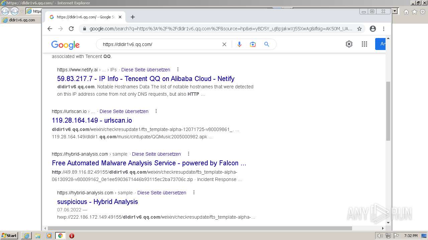The height and width of the screenshot is (240, 428).
Task: Open options for urlscan.io result
Action: pos(156,111)
